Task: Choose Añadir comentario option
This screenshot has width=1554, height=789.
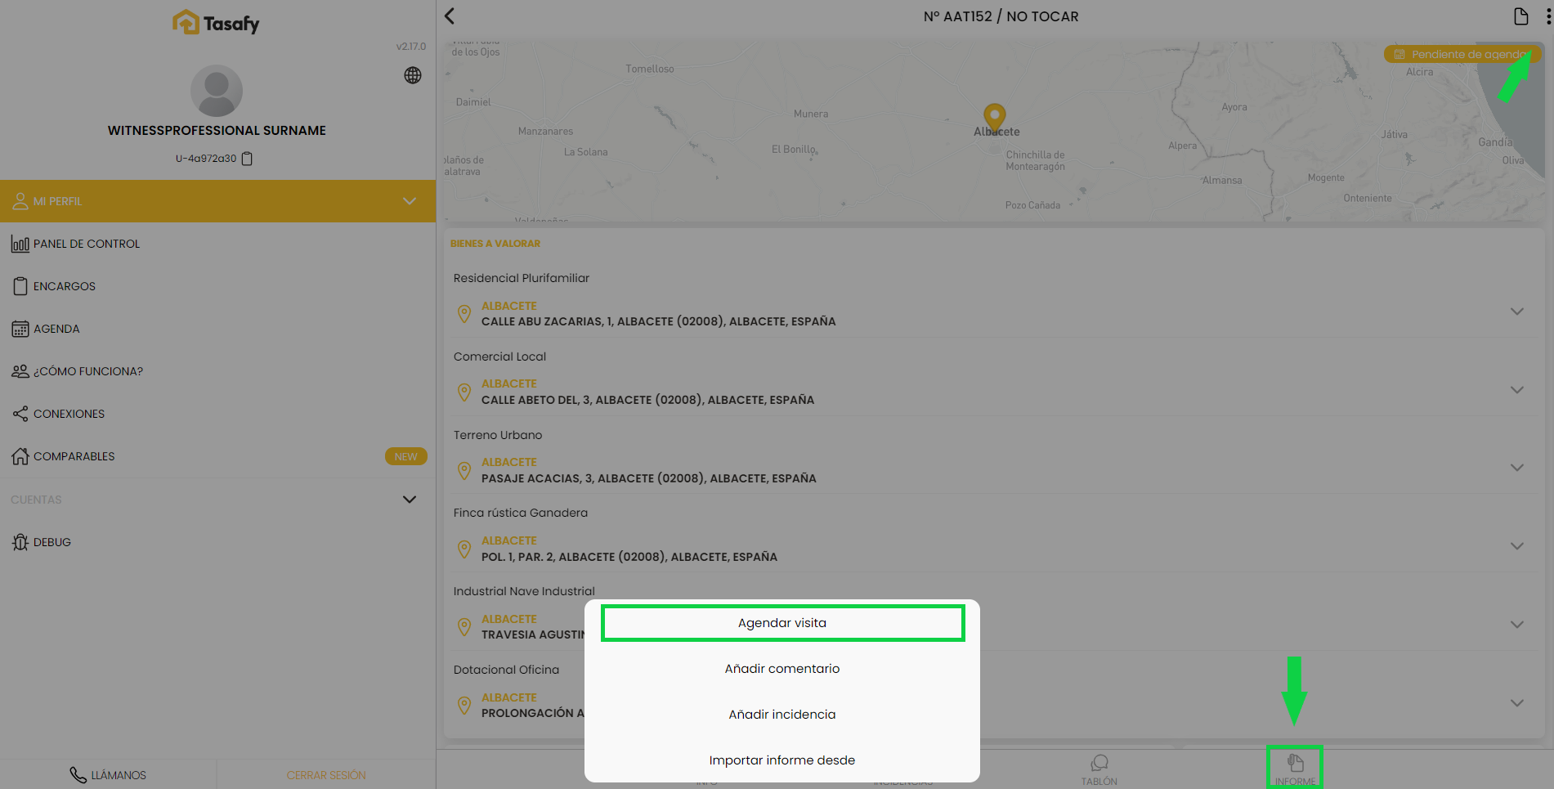Action: point(782,669)
